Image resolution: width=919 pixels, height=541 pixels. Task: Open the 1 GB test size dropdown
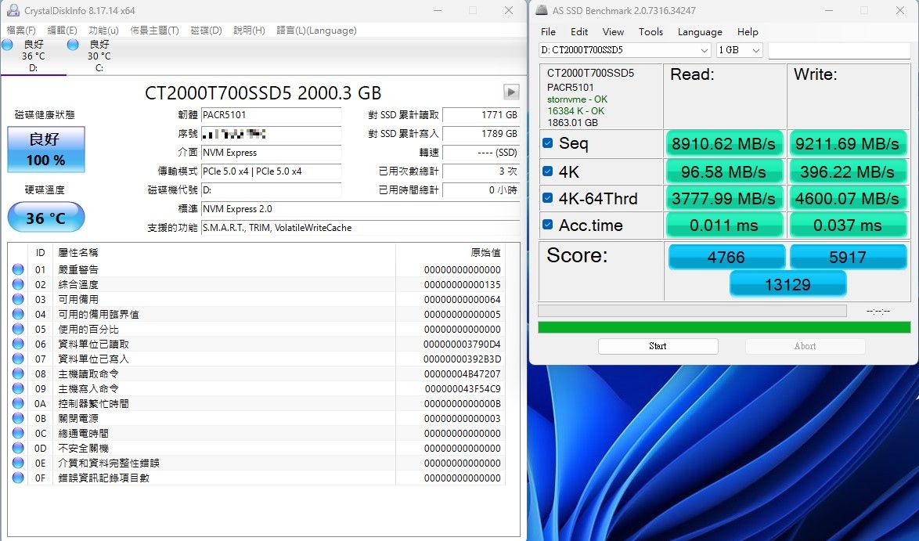point(739,50)
